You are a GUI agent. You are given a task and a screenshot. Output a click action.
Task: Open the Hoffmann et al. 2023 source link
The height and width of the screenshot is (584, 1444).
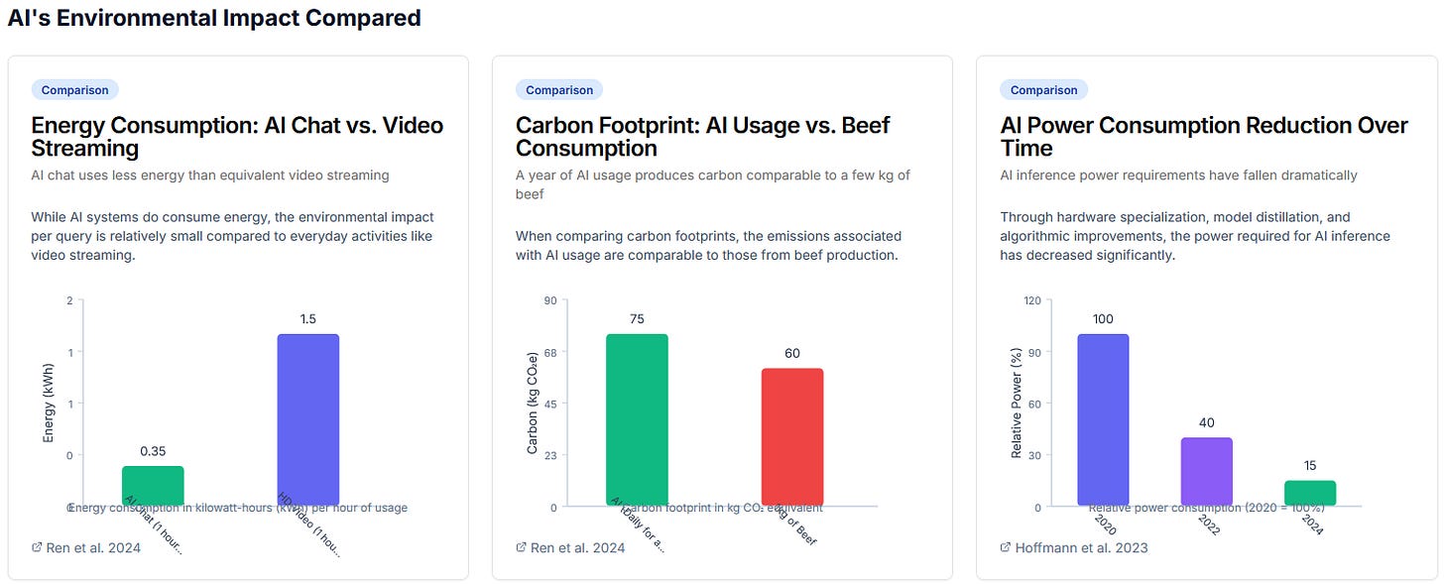1081,547
